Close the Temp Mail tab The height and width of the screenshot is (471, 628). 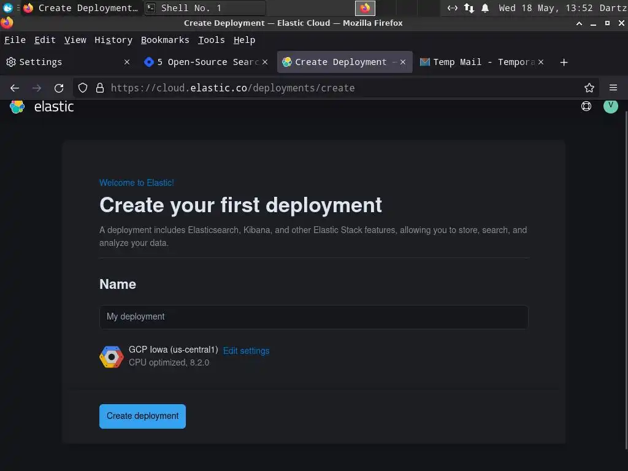[x=541, y=62]
